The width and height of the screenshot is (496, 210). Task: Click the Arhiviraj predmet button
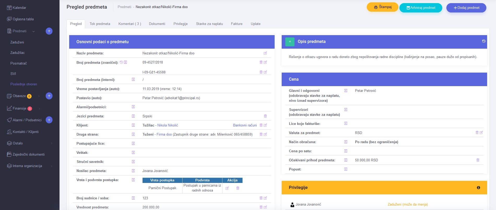coord(421,8)
